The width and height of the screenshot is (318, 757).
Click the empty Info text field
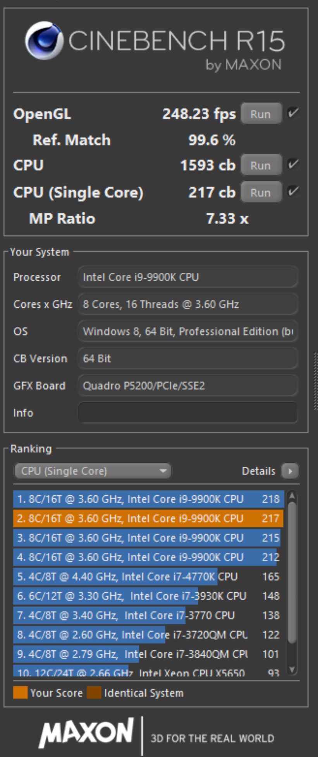tap(188, 412)
